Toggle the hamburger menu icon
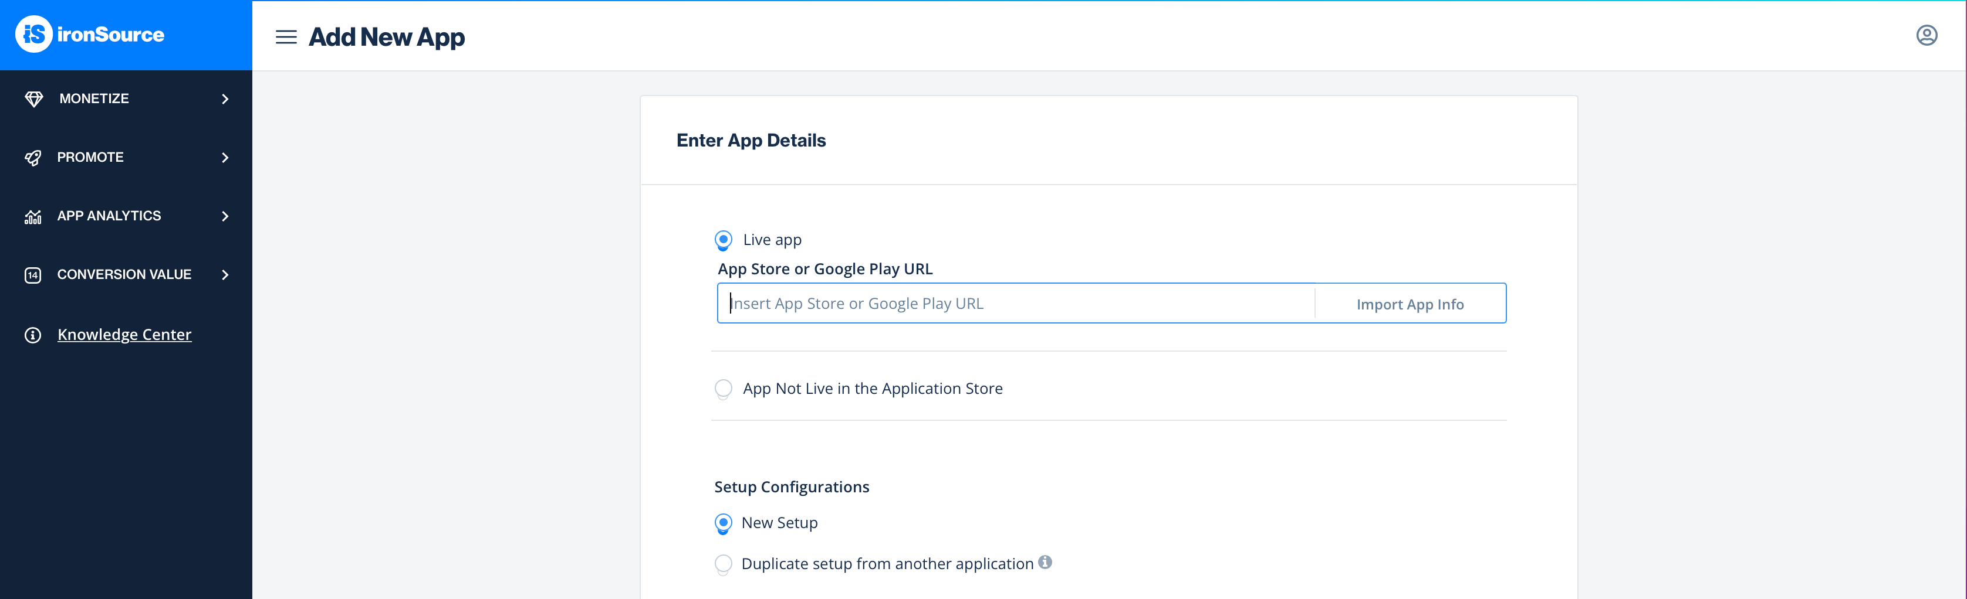 [x=286, y=36]
